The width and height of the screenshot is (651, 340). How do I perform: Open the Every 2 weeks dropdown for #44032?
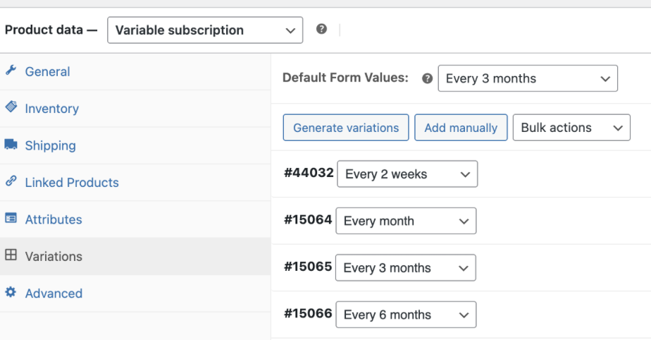407,174
